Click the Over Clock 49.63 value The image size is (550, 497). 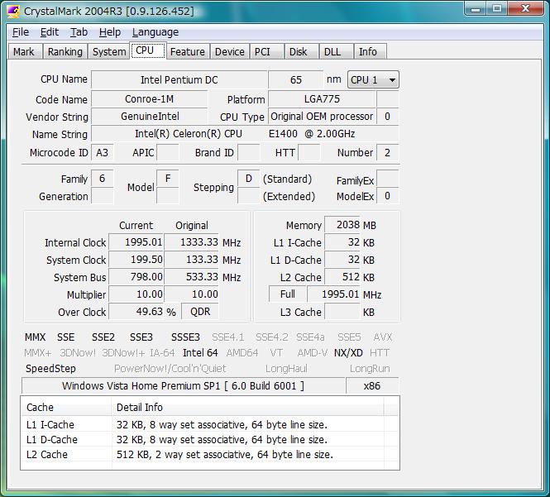click(x=136, y=312)
